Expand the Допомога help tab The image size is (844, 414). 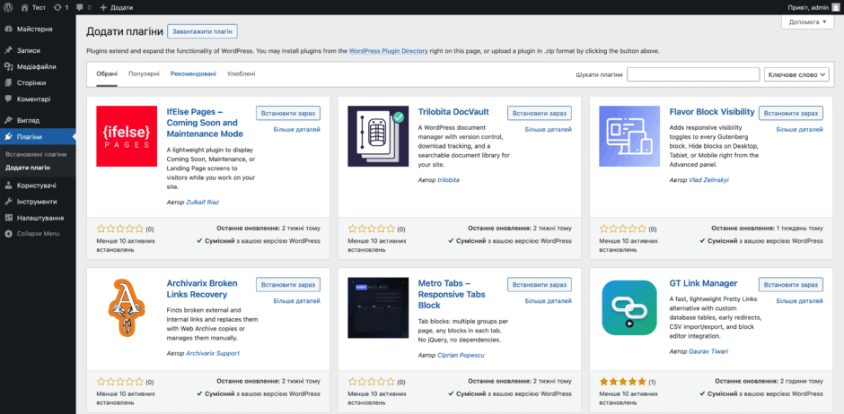pos(807,22)
